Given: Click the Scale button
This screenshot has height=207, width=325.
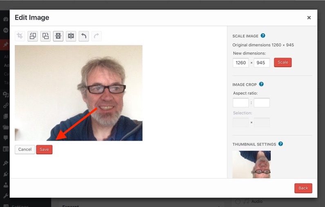Looking at the screenshot, I should (283, 63).
